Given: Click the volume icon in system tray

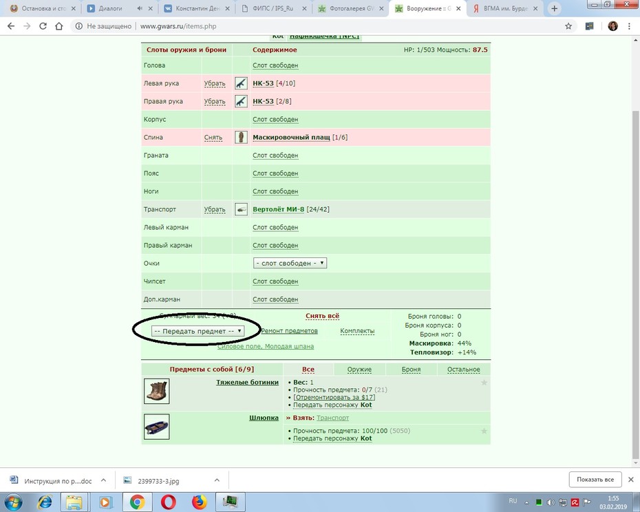Looking at the screenshot, I should coord(551,502).
